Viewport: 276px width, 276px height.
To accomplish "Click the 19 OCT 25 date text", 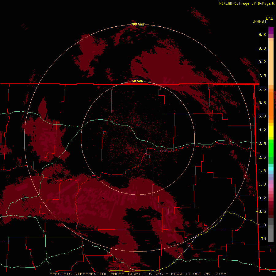I will [198, 274].
